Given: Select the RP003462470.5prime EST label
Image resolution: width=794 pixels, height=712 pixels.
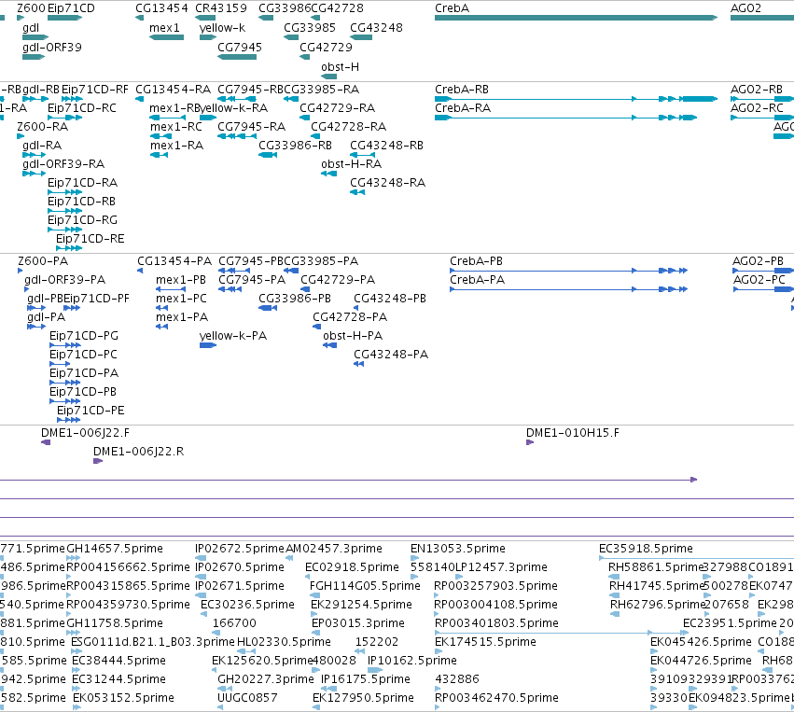Looking at the screenshot, I should tap(496, 698).
